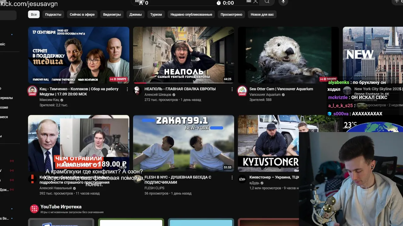The width and height of the screenshot is (403, 226).
Task: Select the Джемы filter chip
Action: click(135, 14)
